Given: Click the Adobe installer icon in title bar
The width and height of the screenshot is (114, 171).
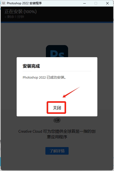Looking at the screenshot, I should tap(4, 3).
